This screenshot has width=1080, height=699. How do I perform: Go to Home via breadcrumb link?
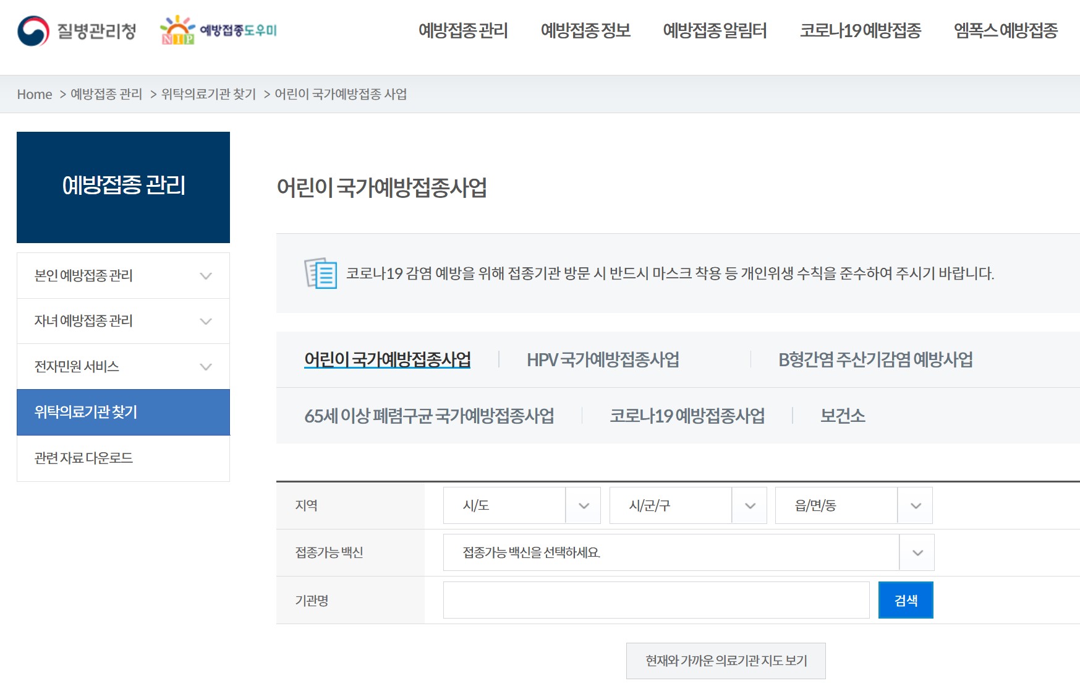coord(35,94)
